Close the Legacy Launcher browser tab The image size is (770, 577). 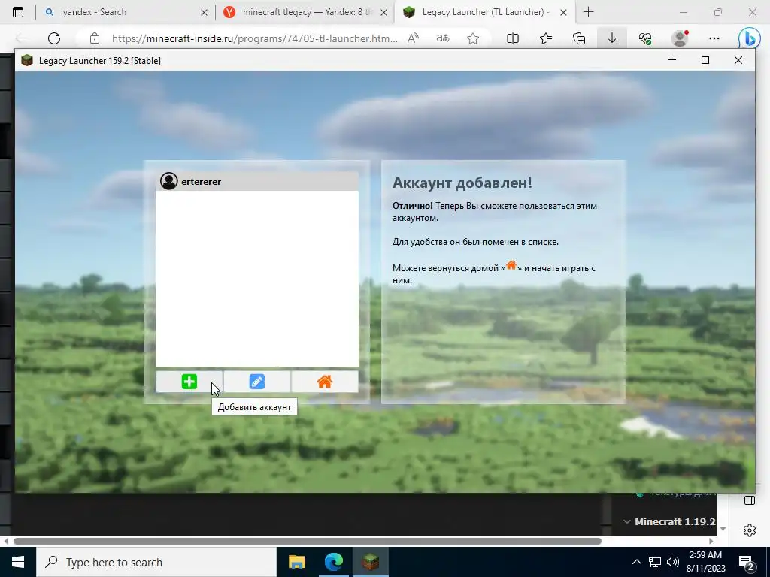tap(564, 12)
